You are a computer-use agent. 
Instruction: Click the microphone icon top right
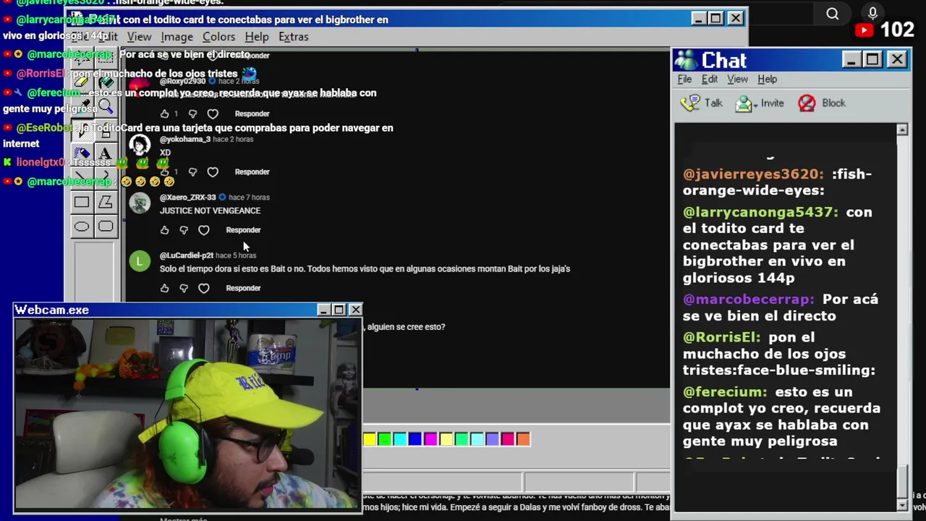[872, 13]
